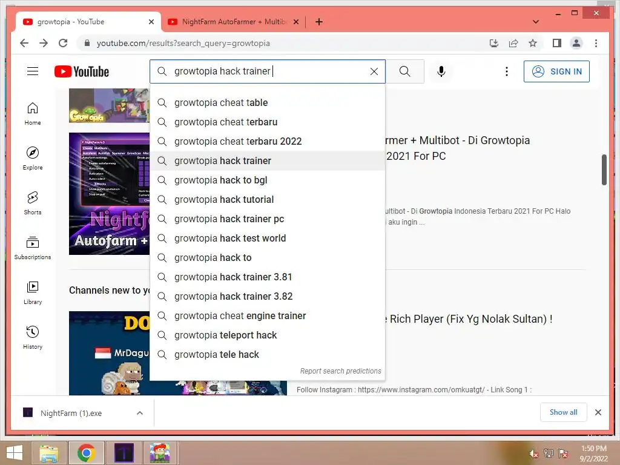Open the NightFarm (1).exe download

coord(71,413)
